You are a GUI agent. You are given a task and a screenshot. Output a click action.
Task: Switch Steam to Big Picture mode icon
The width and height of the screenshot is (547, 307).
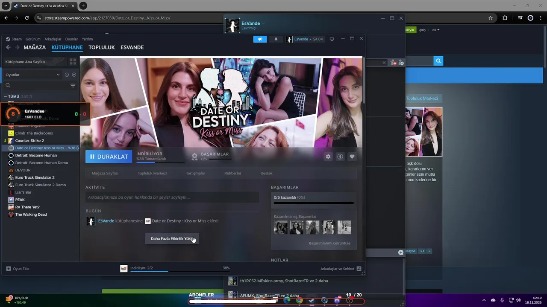tap(332, 39)
